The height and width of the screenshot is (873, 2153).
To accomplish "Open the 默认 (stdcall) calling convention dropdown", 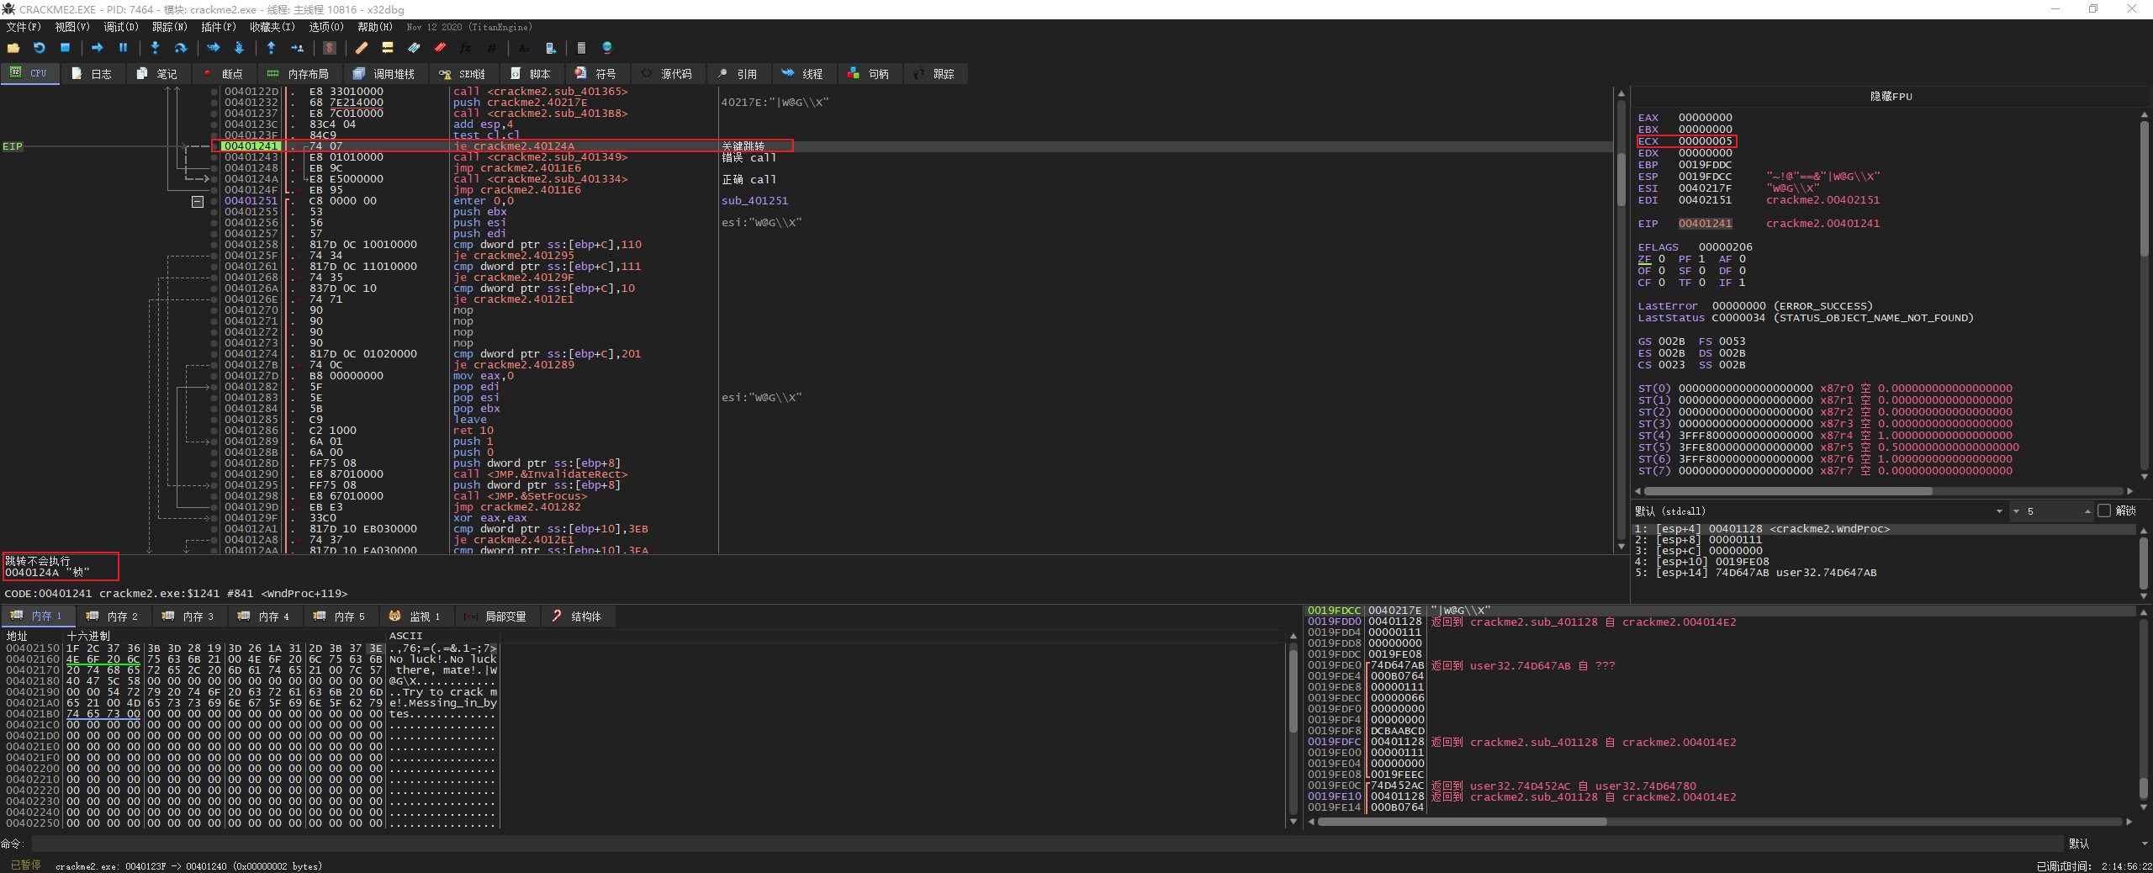I will click(x=1998, y=511).
